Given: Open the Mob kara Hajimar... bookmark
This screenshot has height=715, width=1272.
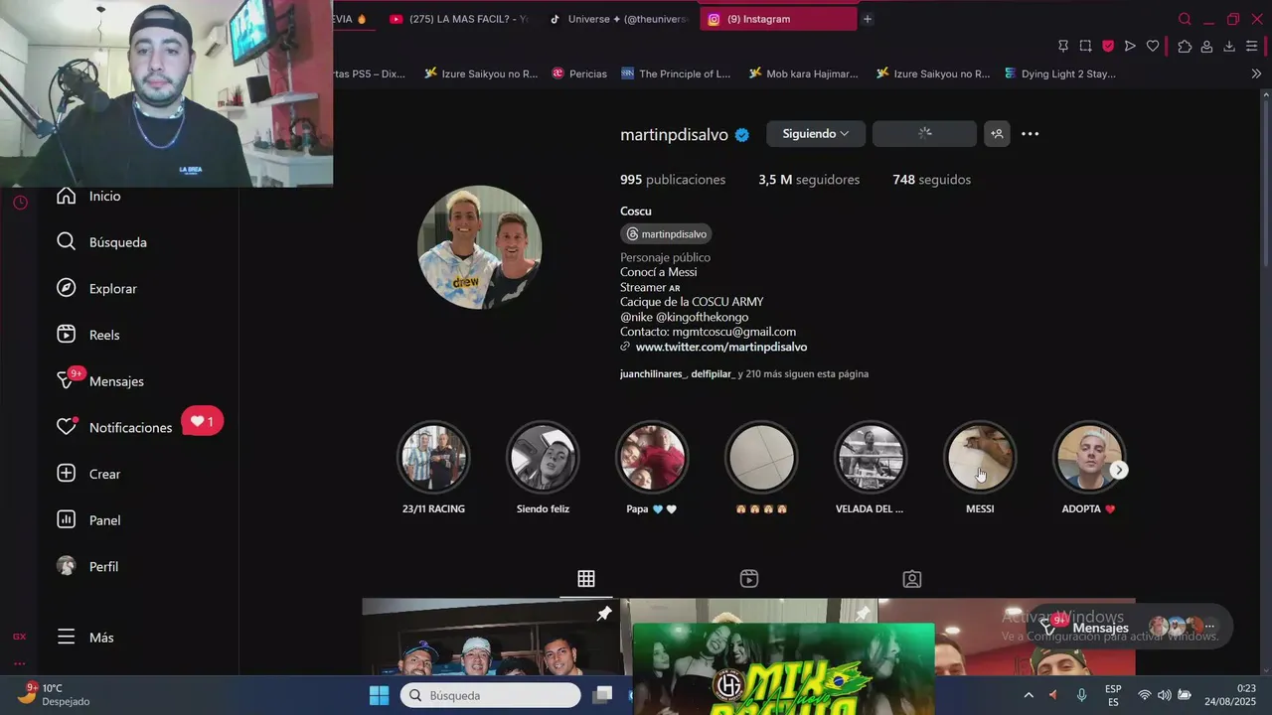Looking at the screenshot, I should point(802,73).
